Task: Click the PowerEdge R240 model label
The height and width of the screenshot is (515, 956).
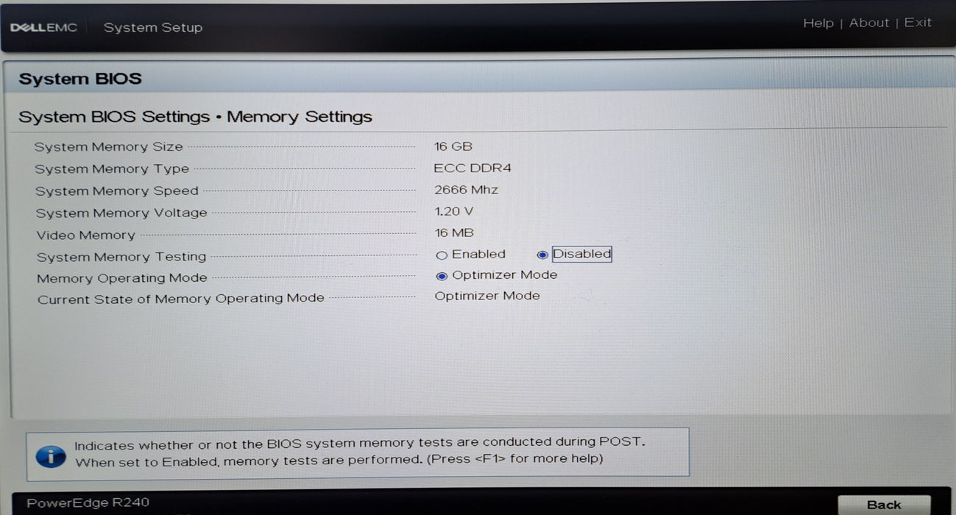Action: click(x=88, y=503)
